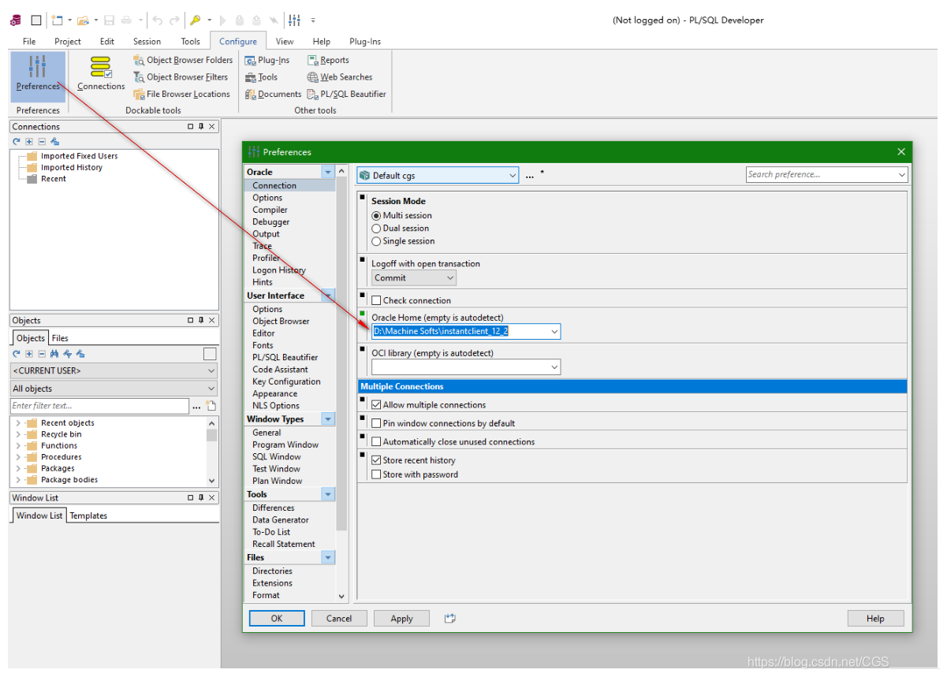Apply the preference changes
Image resolution: width=947 pixels, height=677 pixels.
401,618
